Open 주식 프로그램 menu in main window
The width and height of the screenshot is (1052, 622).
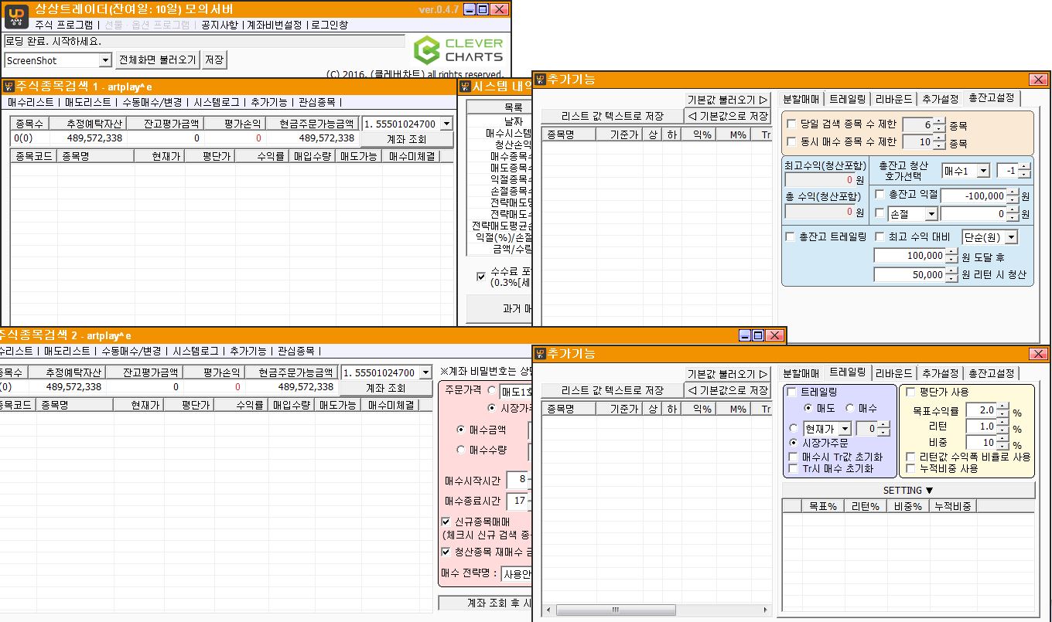tap(63, 25)
